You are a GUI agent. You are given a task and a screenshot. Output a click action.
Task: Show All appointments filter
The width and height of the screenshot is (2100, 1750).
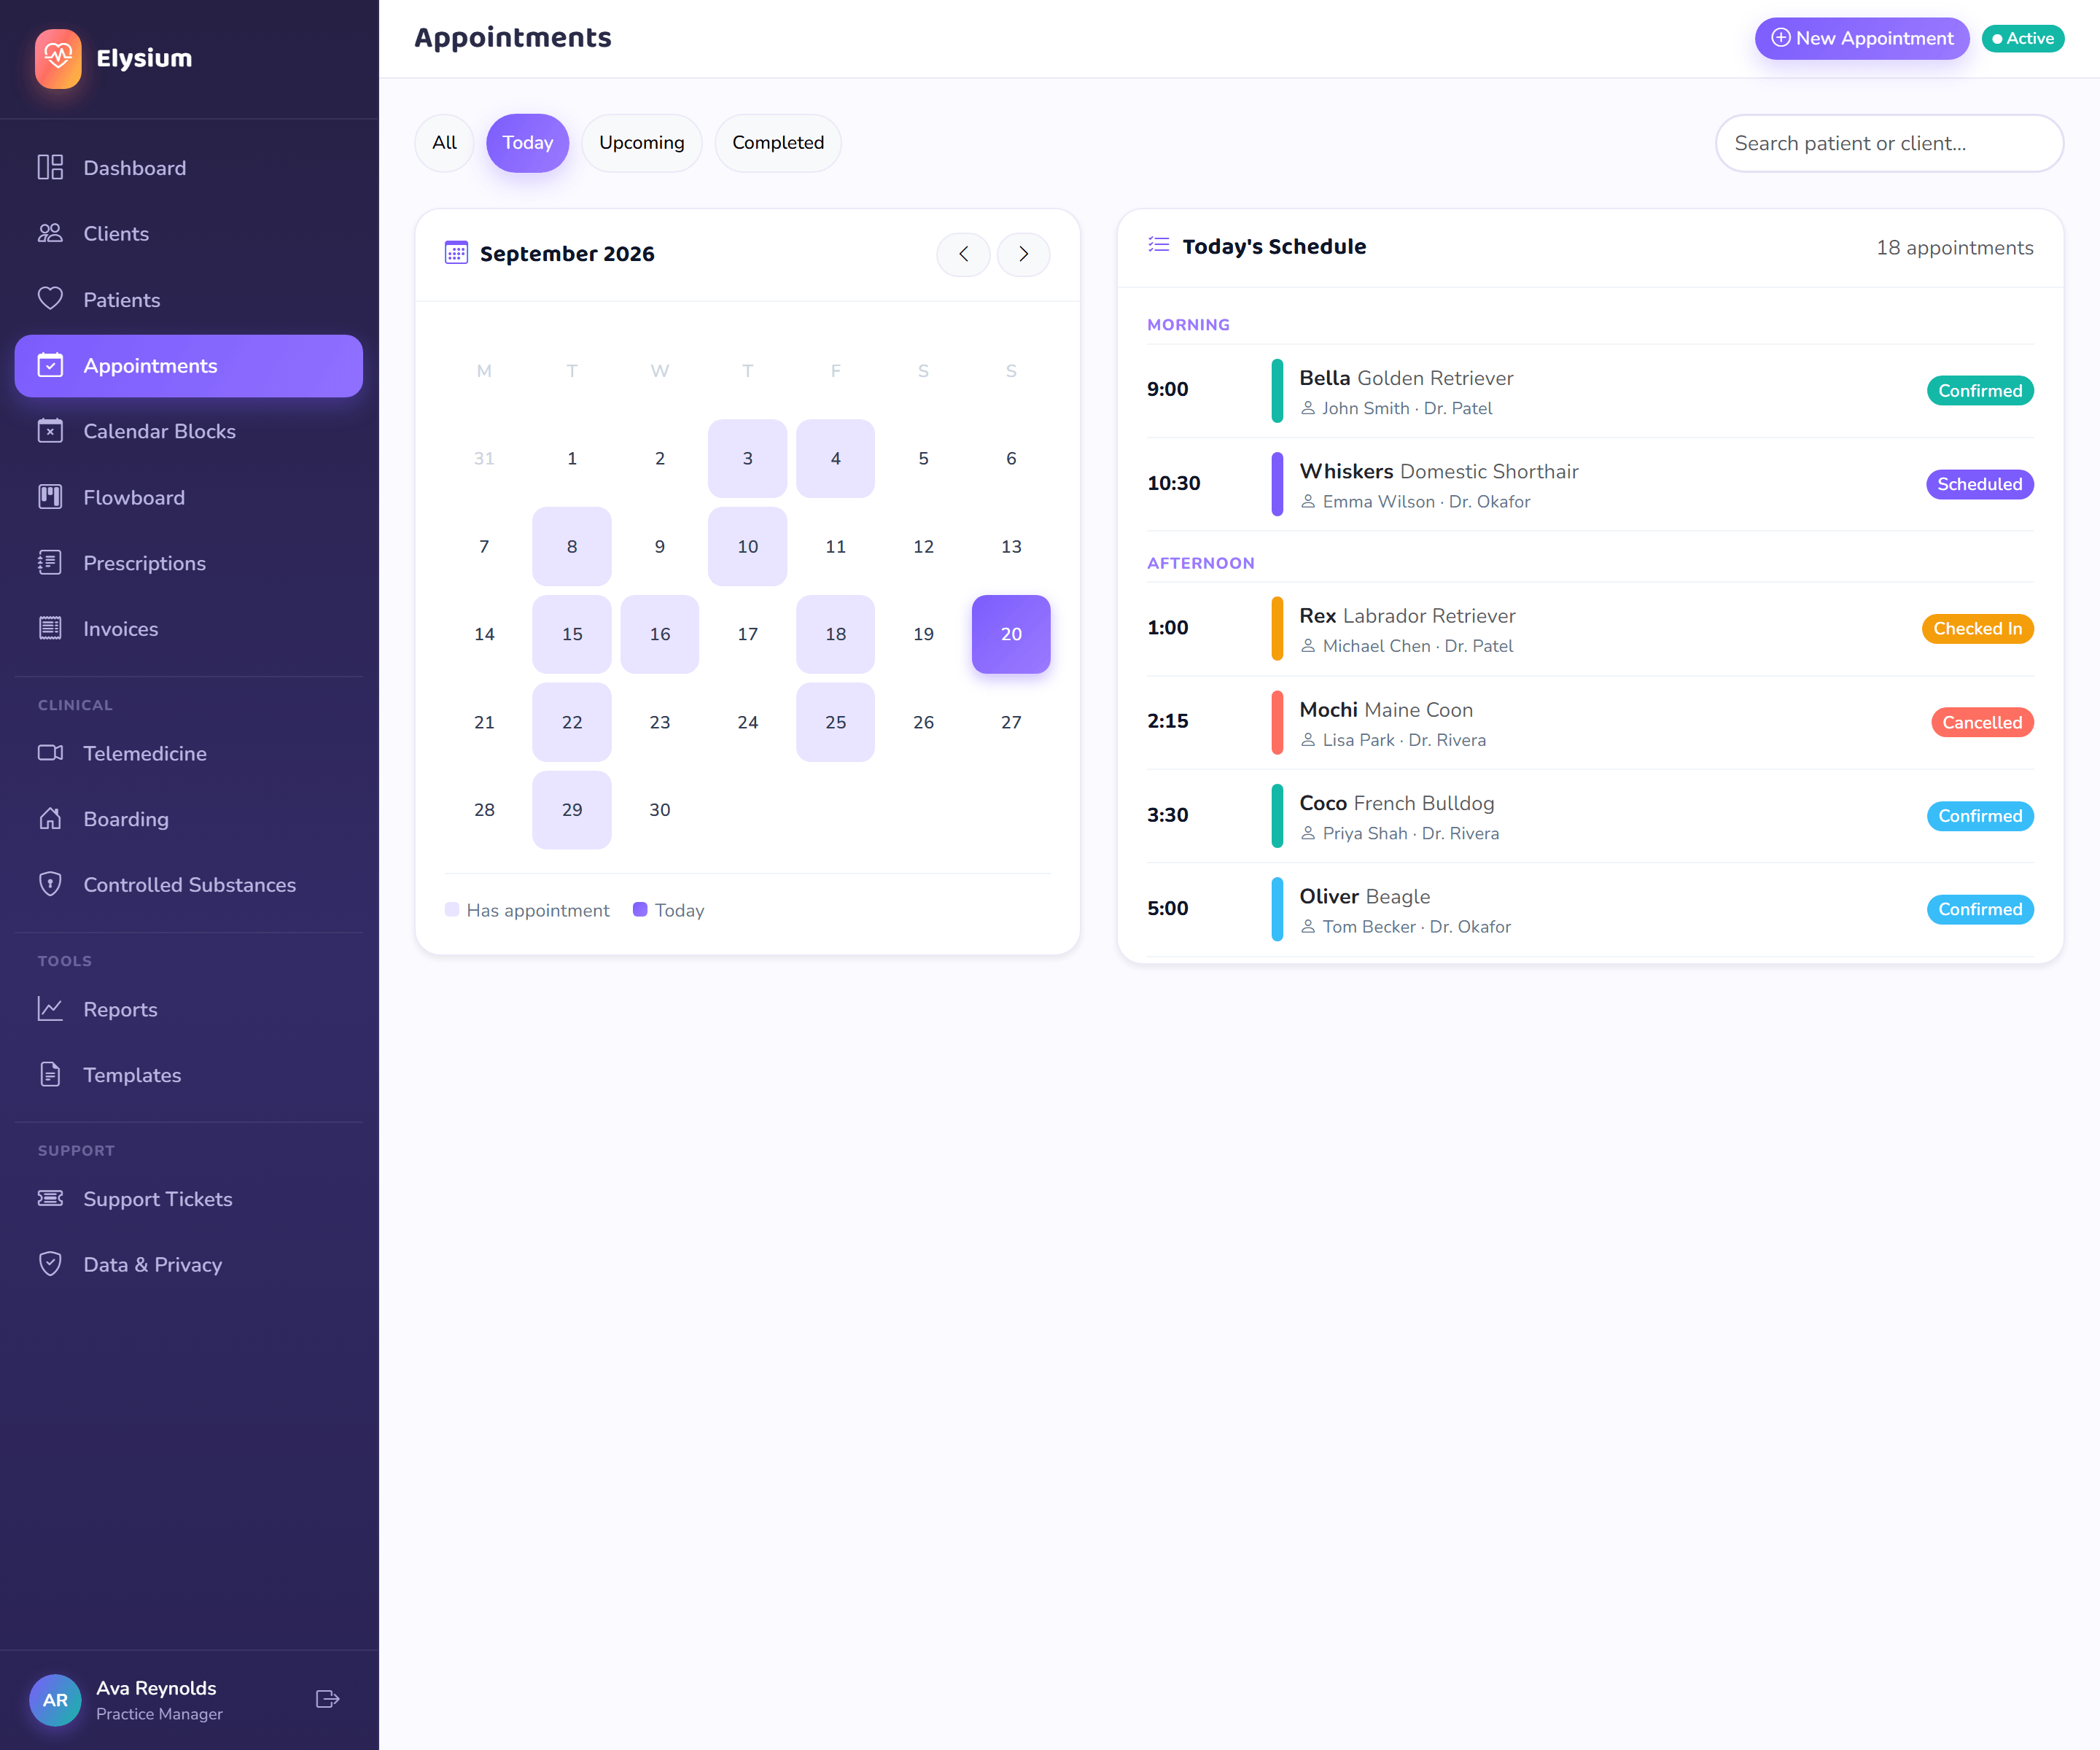click(444, 143)
